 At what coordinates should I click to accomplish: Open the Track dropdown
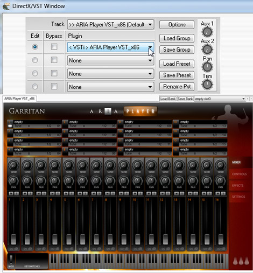pos(110,24)
